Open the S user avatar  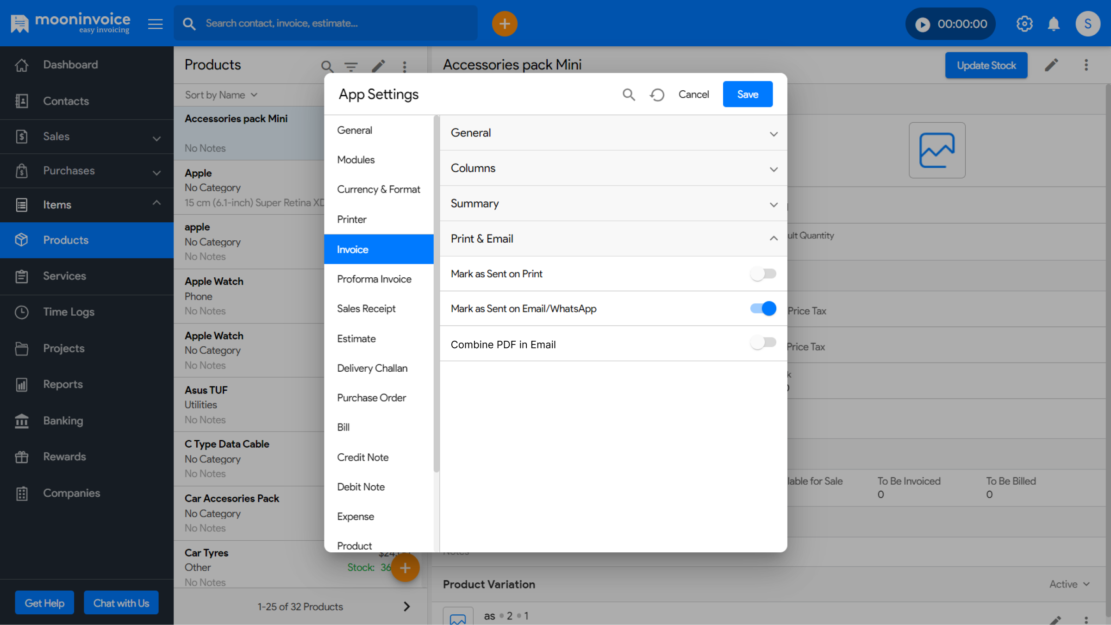tap(1088, 24)
